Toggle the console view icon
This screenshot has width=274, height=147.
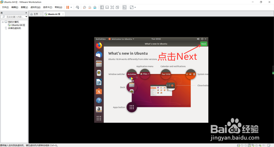(124, 7)
